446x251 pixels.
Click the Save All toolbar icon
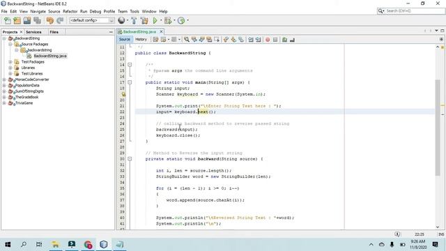[x=37, y=20]
